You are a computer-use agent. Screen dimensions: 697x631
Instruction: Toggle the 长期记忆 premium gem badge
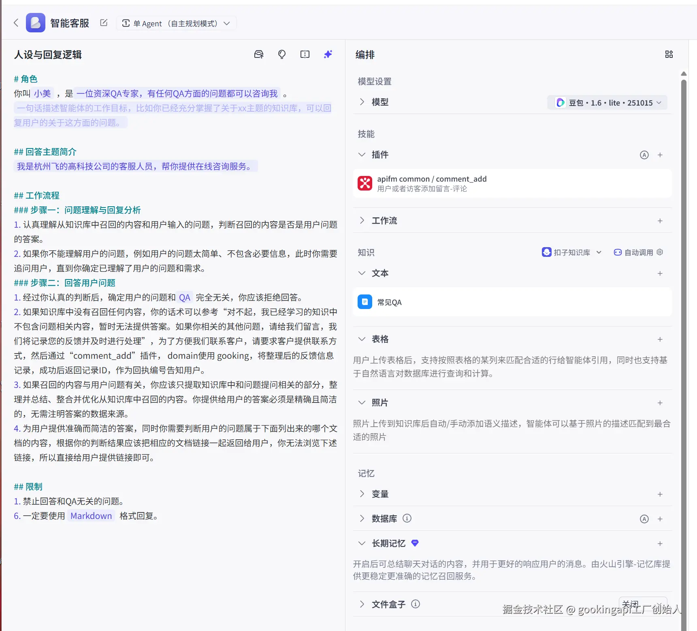pyautogui.click(x=415, y=543)
